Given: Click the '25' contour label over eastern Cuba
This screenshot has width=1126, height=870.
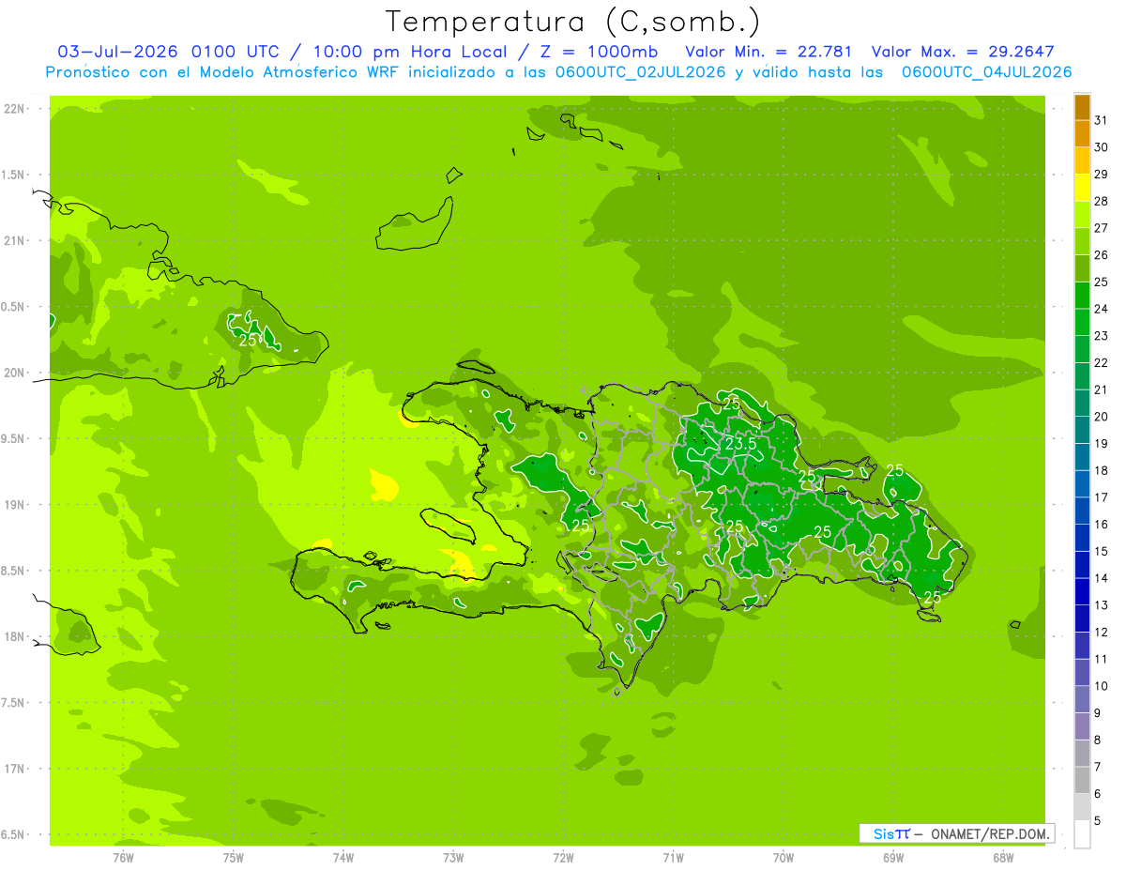Looking at the screenshot, I should [x=248, y=340].
